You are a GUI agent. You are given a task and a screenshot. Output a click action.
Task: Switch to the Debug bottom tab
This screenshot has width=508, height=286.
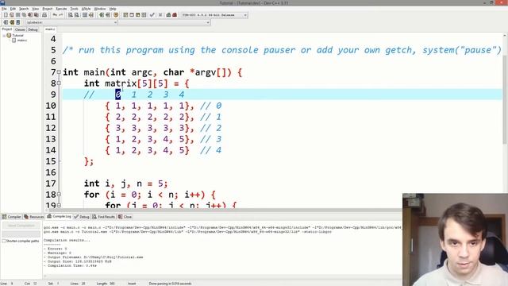point(82,217)
